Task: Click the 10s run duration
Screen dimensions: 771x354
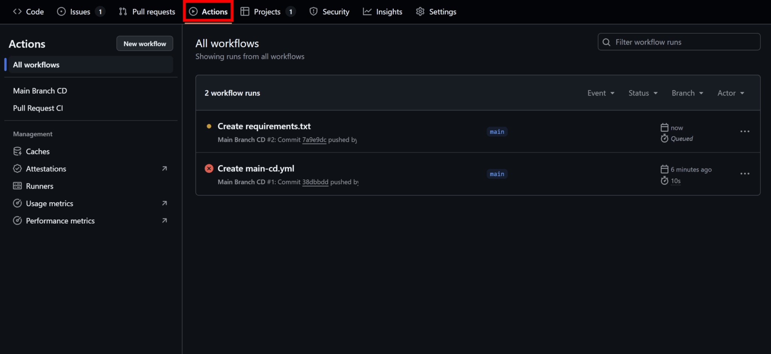Action: [676, 181]
